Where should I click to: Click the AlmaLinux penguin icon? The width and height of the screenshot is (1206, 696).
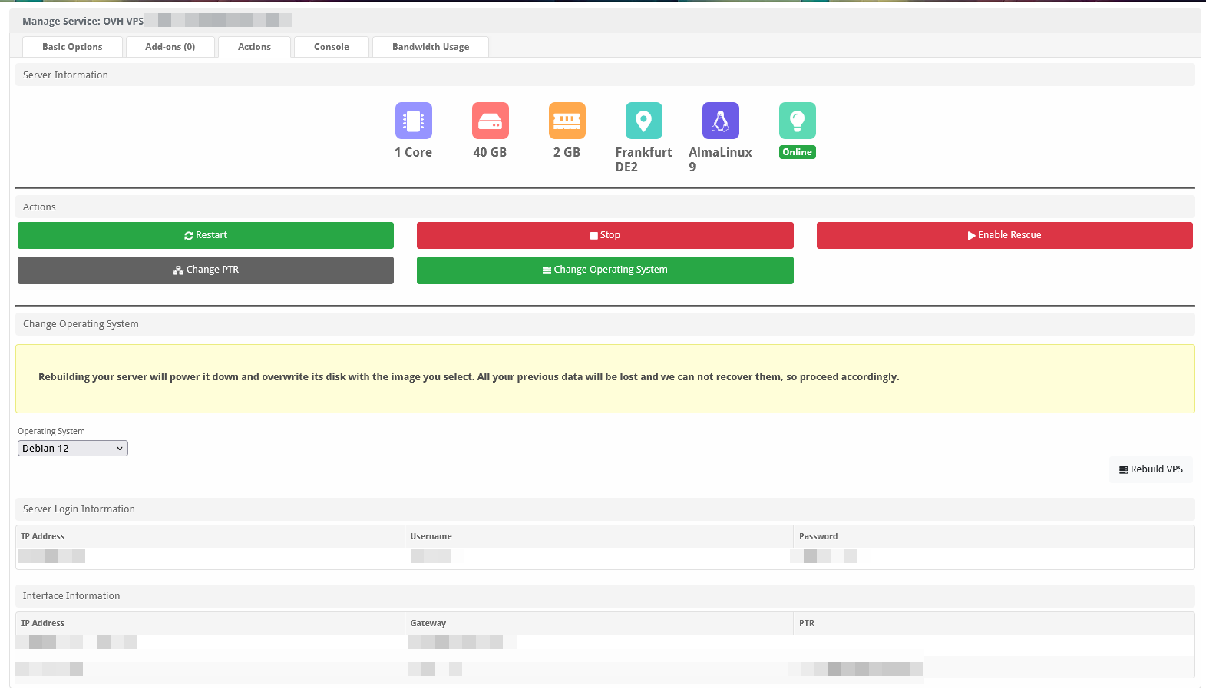(x=720, y=121)
